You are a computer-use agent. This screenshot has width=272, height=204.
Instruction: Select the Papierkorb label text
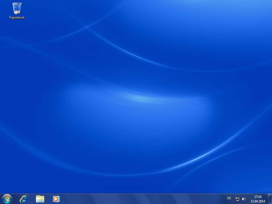point(17,18)
